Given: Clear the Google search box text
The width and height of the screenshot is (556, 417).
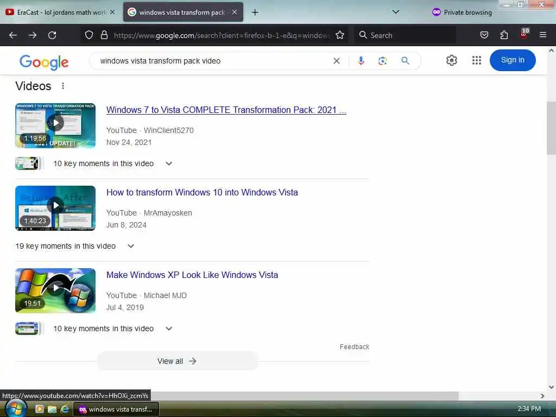Looking at the screenshot, I should (337, 61).
